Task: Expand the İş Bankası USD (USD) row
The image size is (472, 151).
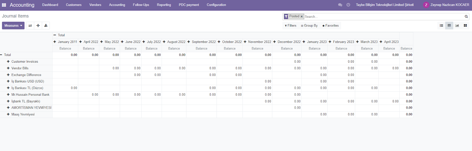Action: coord(8,81)
